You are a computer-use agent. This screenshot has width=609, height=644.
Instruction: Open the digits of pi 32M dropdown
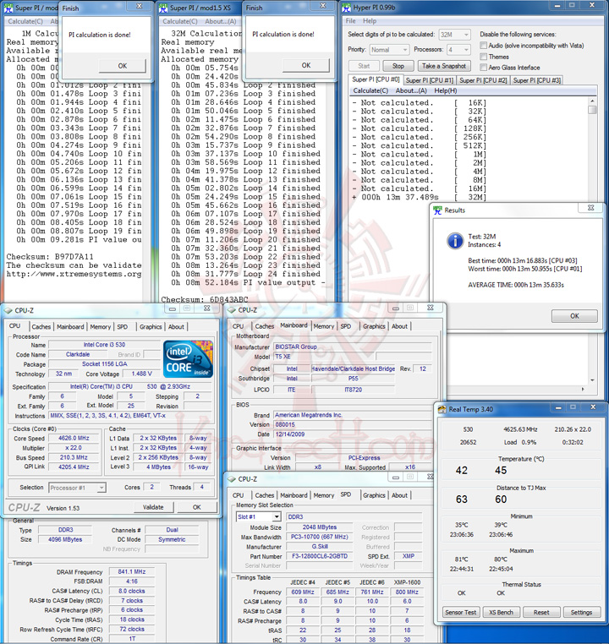pos(454,35)
